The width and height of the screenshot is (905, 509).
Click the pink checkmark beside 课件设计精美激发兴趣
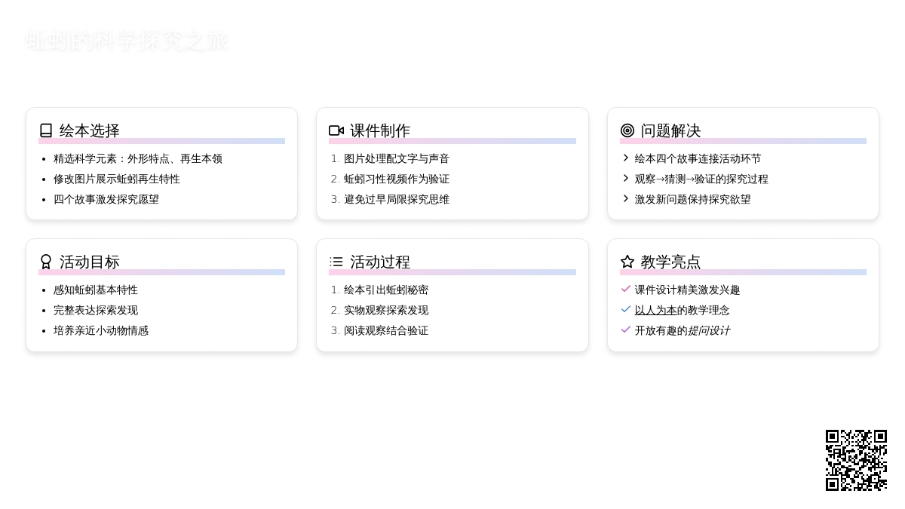tap(626, 289)
